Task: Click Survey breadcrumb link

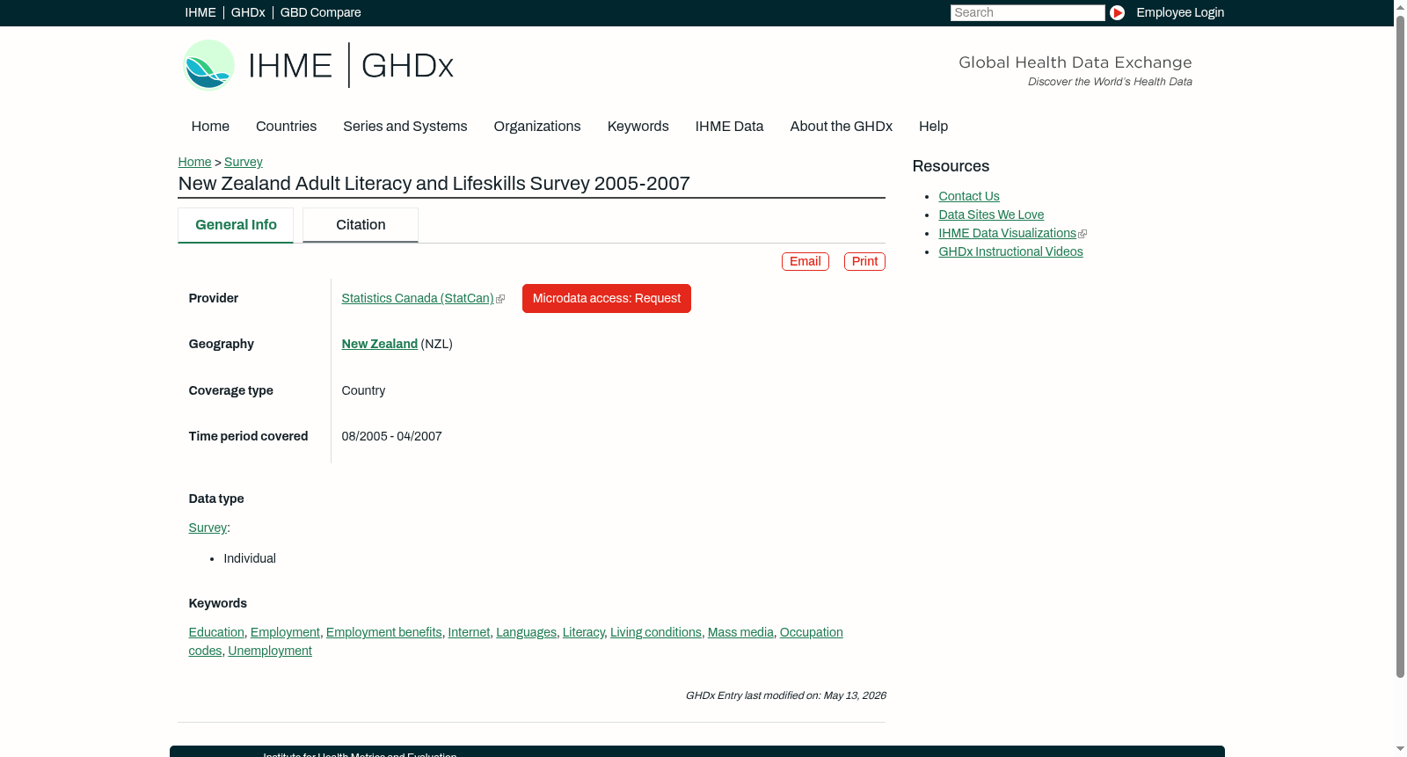Action: pos(244,162)
